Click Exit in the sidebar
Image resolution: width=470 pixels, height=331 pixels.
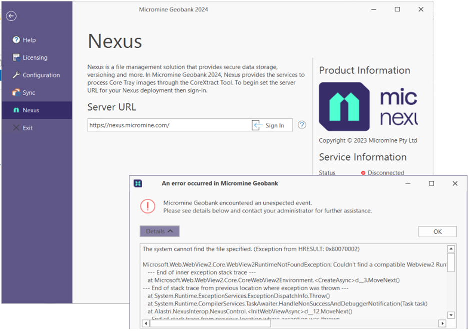click(27, 128)
